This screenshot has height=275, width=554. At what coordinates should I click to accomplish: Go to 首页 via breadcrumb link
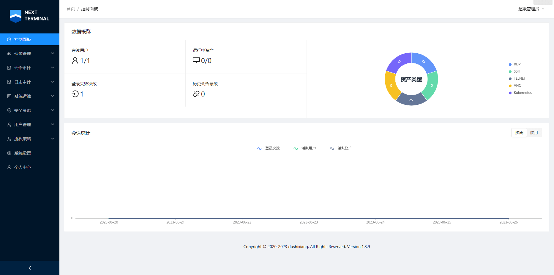click(x=71, y=9)
